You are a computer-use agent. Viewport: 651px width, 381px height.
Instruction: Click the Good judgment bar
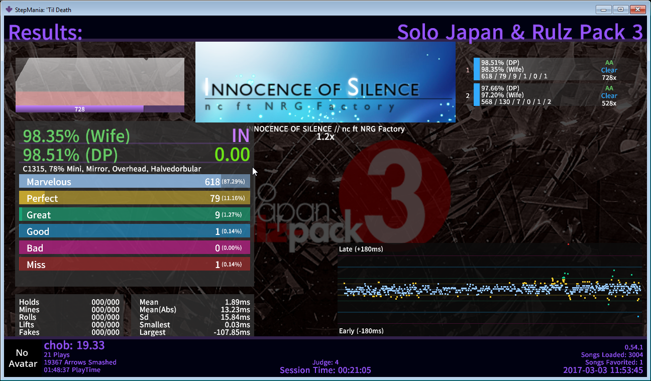135,231
